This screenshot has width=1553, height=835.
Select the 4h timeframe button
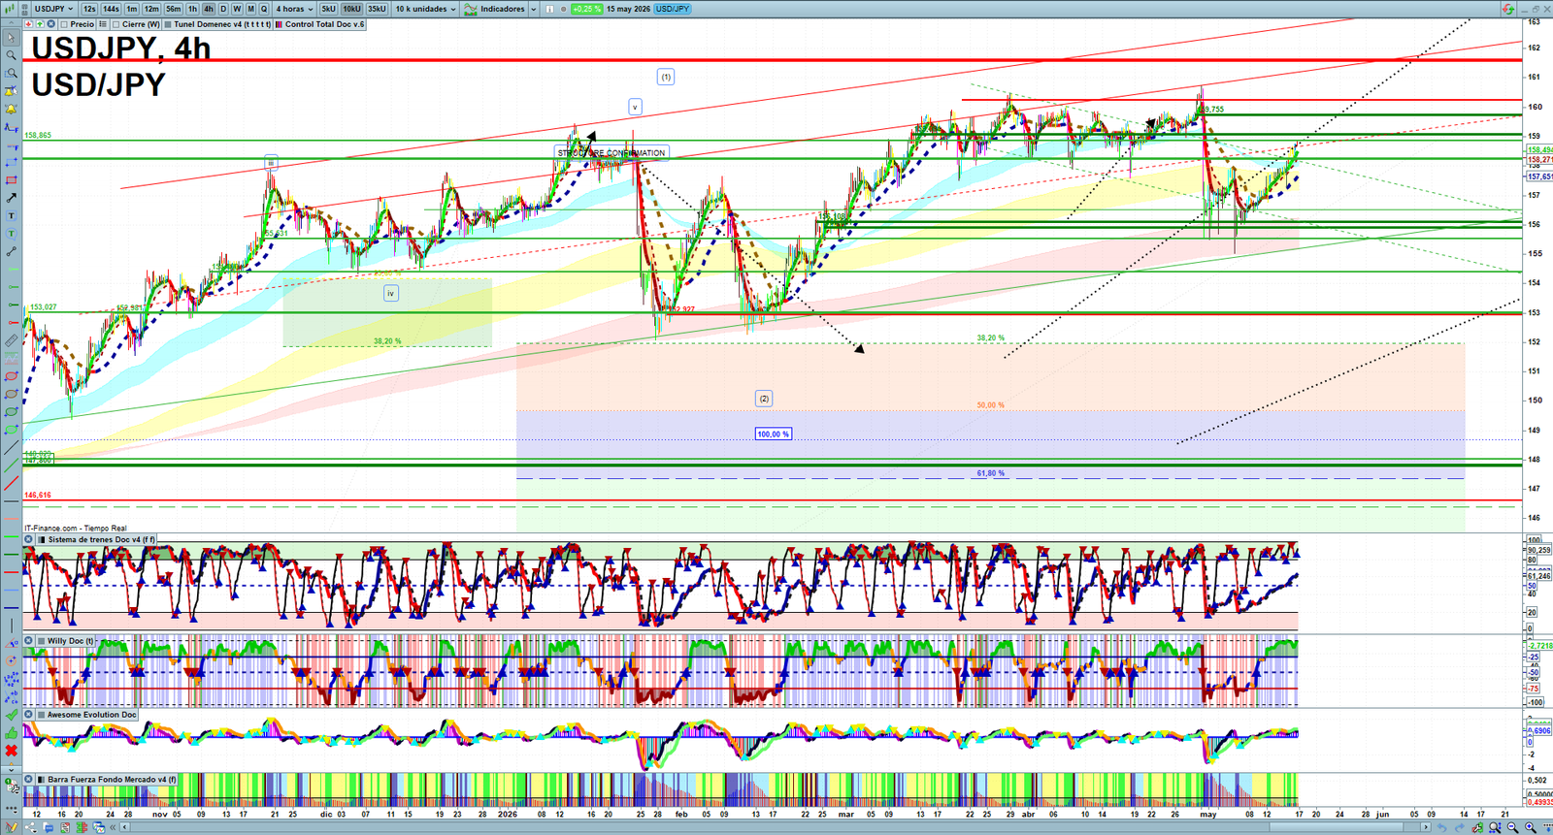(x=208, y=9)
